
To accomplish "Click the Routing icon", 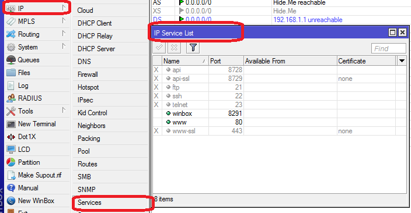I will pyautogui.click(x=11, y=34).
